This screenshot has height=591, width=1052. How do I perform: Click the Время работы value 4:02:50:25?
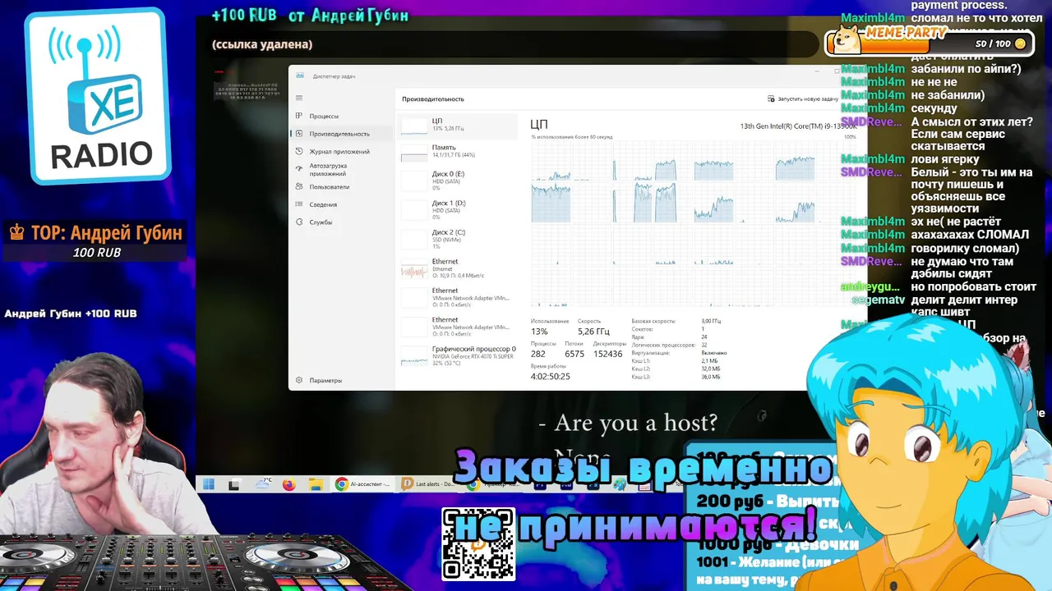tap(551, 376)
